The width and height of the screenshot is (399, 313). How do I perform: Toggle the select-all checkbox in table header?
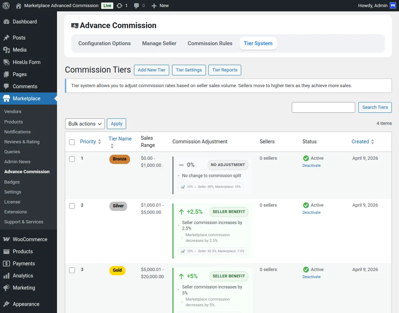coord(72,142)
